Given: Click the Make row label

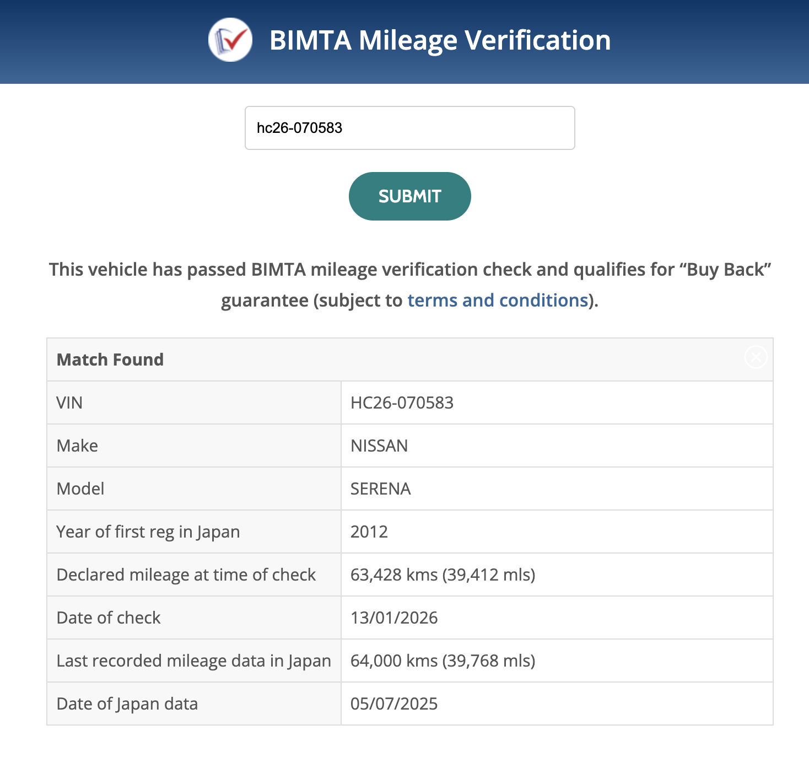Looking at the screenshot, I should [77, 445].
